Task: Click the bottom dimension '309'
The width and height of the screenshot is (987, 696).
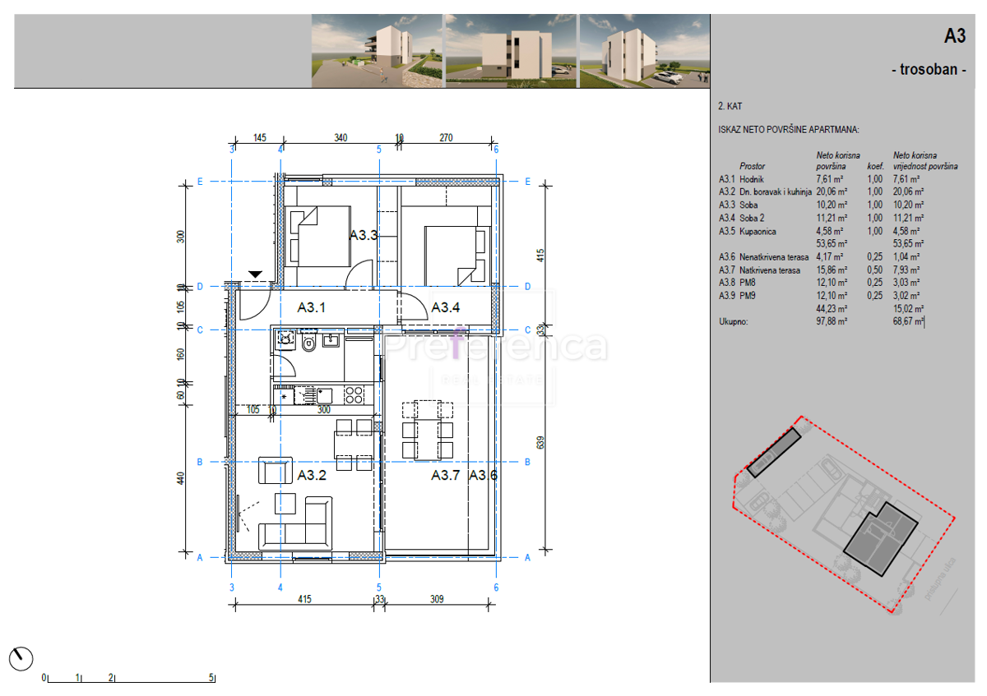Action: point(437,600)
